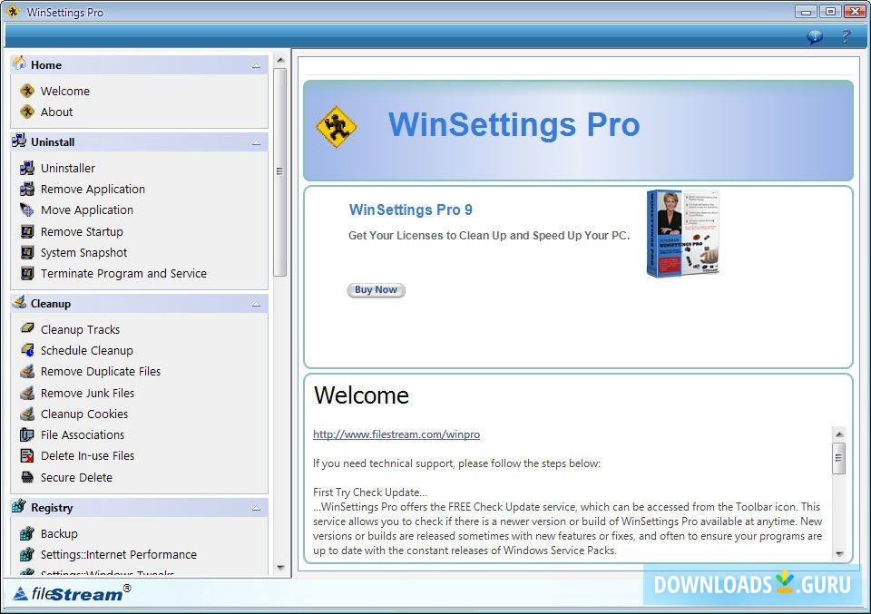Screen dimensions: 871x614
Task: Open System Snapshot tool
Action: pyautogui.click(x=83, y=253)
